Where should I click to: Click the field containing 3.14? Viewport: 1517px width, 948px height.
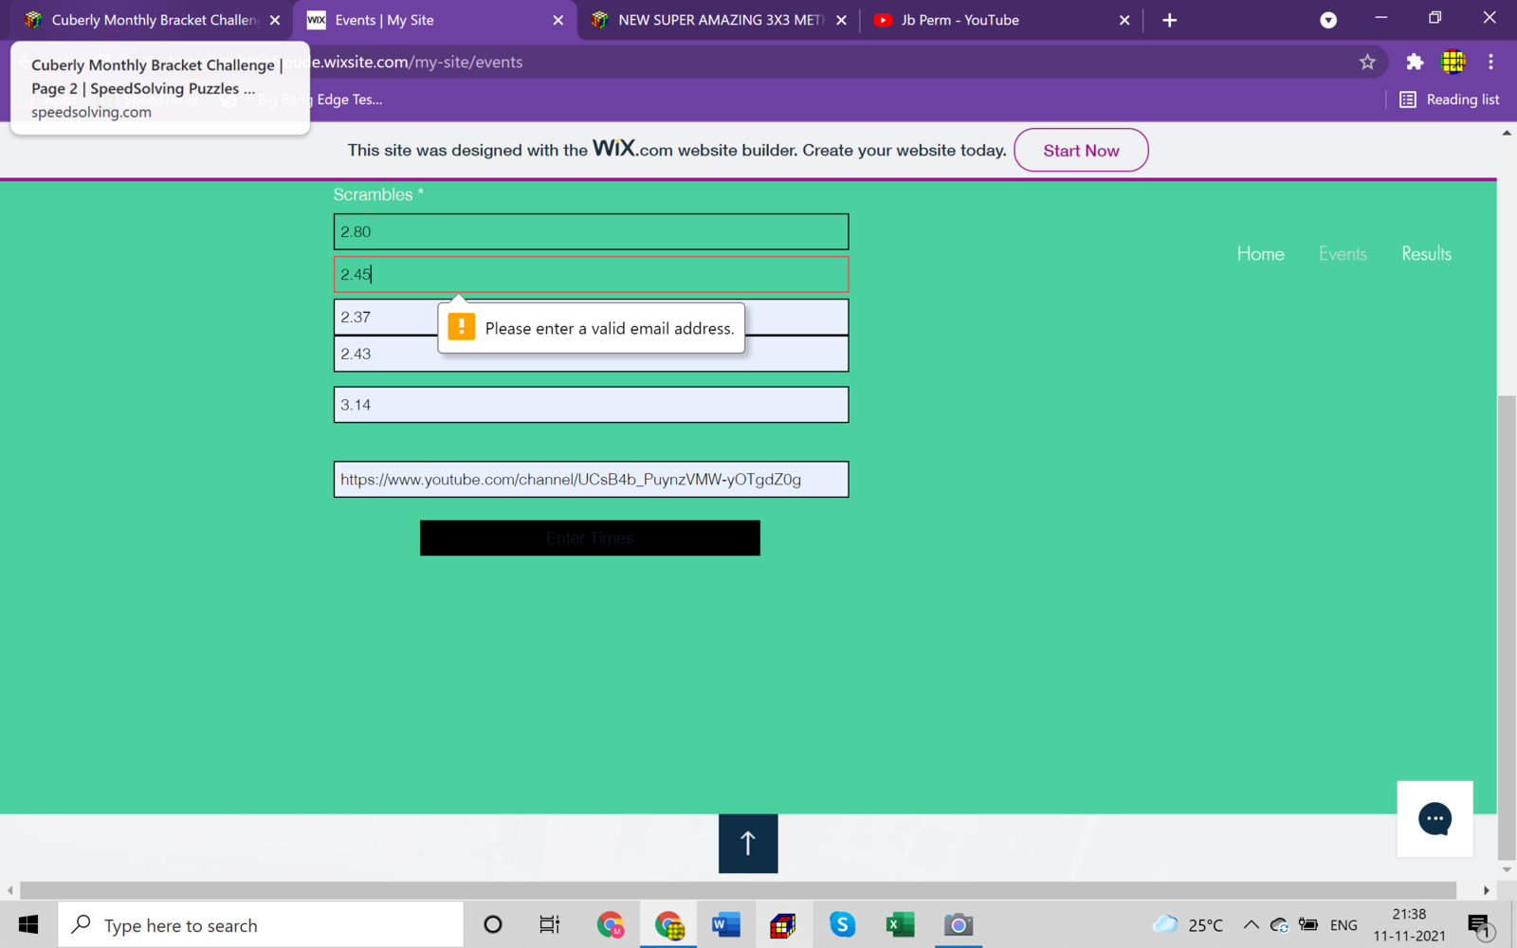tap(591, 405)
